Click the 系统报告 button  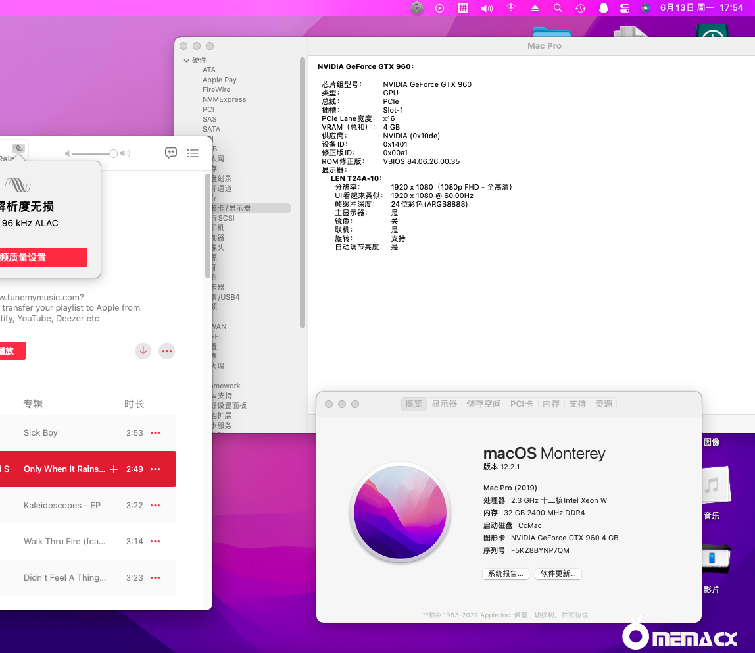click(506, 574)
